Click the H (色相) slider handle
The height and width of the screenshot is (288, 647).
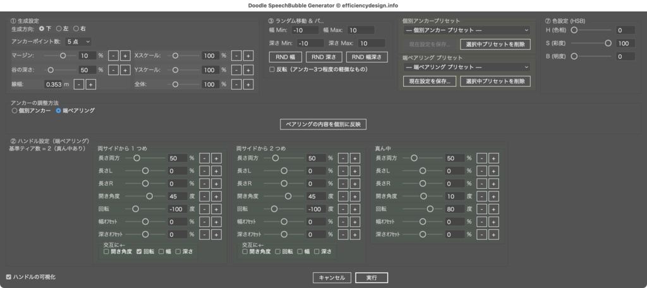574,30
